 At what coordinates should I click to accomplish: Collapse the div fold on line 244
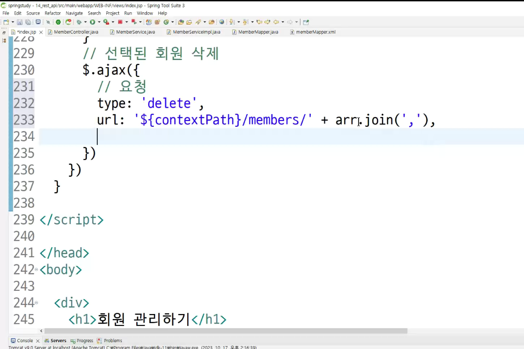click(x=36, y=303)
